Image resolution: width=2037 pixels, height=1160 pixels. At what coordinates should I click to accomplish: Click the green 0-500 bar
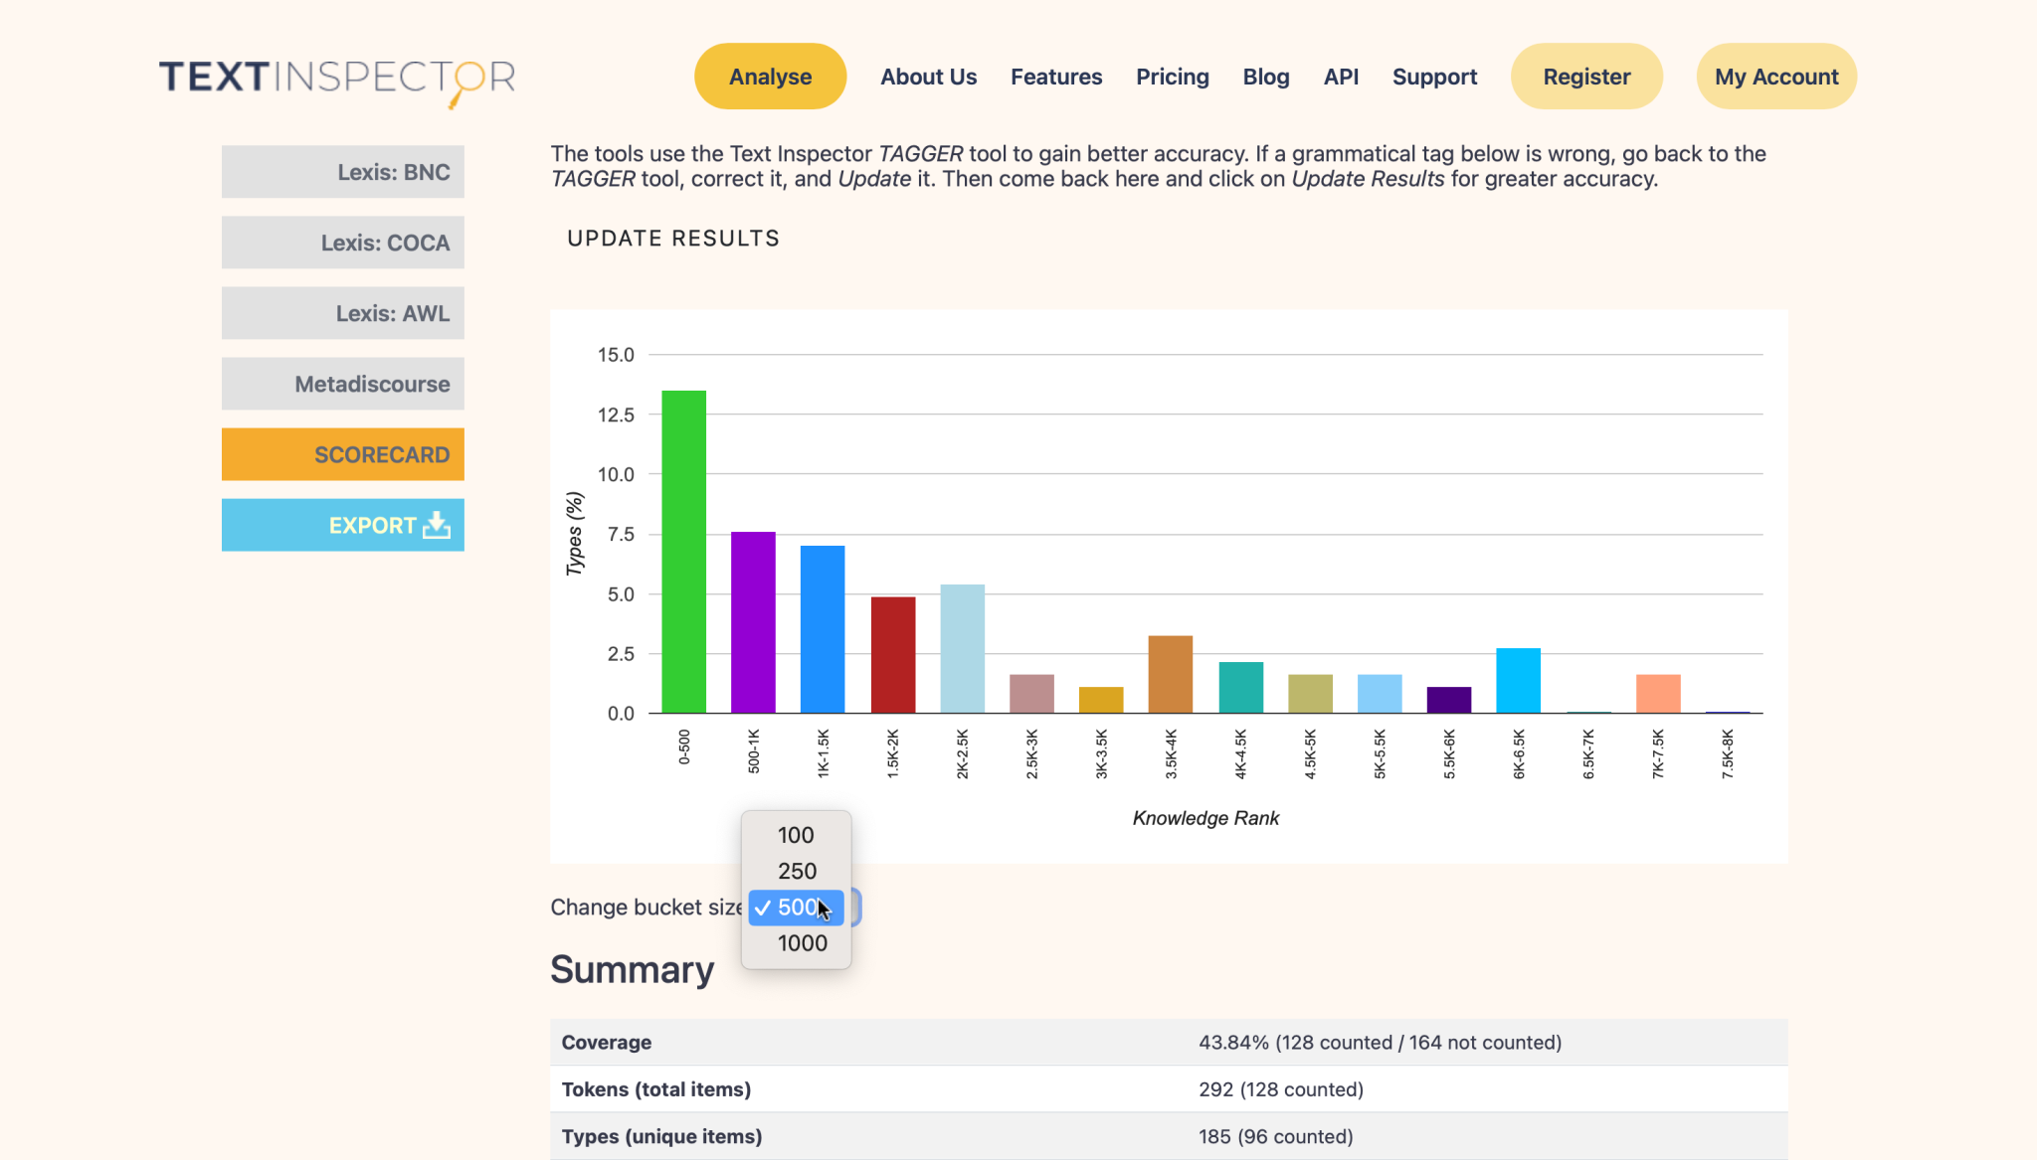[683, 553]
